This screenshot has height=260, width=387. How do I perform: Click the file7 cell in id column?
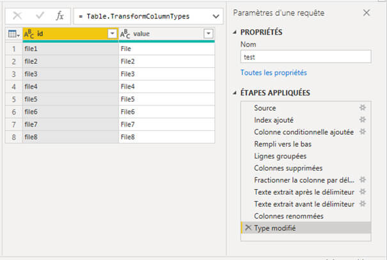pyautogui.click(x=70, y=125)
